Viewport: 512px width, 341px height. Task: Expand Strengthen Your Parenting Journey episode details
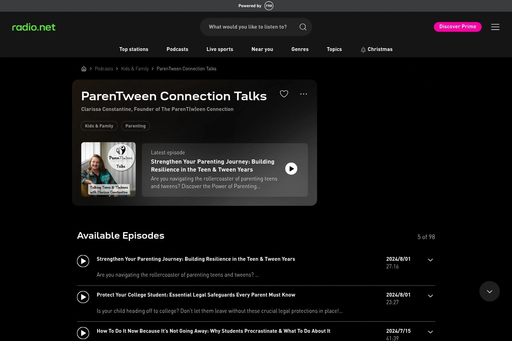coord(430,260)
